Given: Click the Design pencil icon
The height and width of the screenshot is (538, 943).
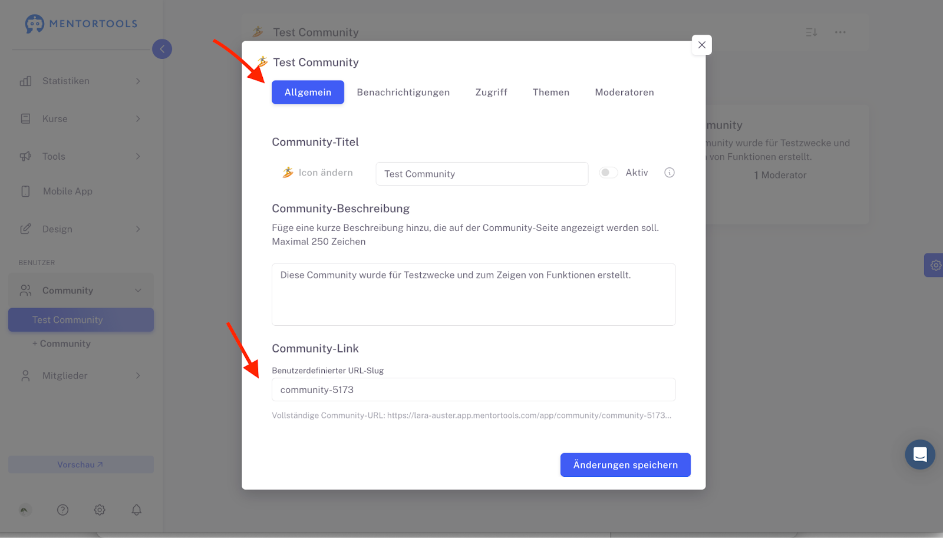Looking at the screenshot, I should tap(25, 229).
